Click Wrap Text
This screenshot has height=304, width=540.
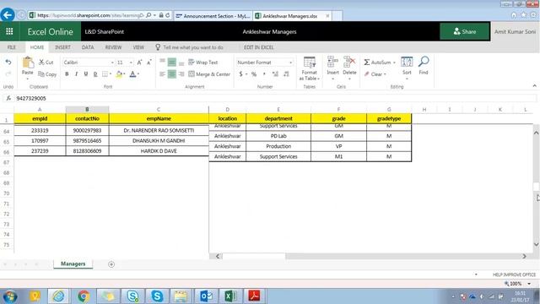coord(203,62)
